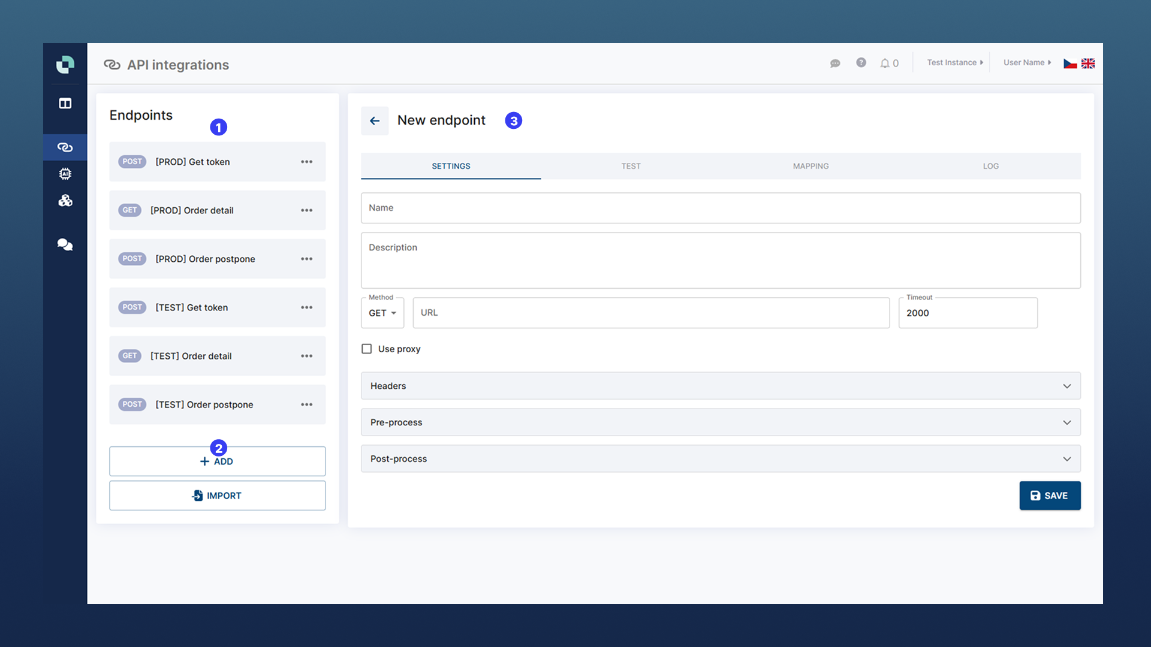Image resolution: width=1151 pixels, height=647 pixels.
Task: Enable the Use proxy checkbox
Action: (367, 349)
